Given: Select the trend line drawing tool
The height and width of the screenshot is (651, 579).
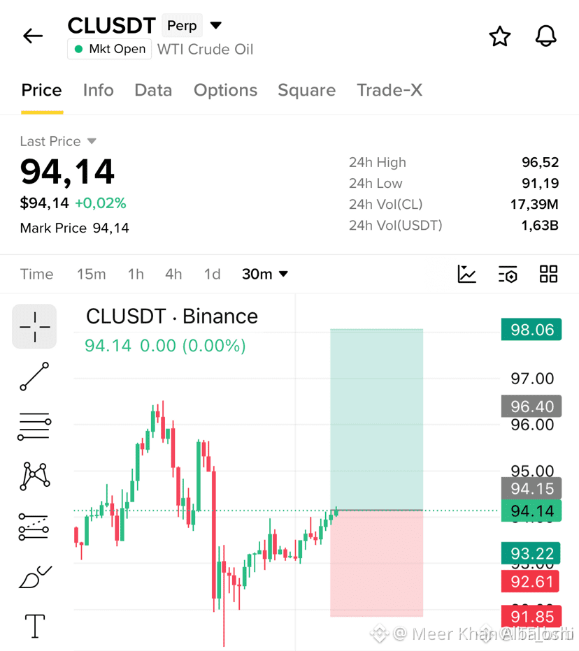Looking at the screenshot, I should (x=34, y=376).
